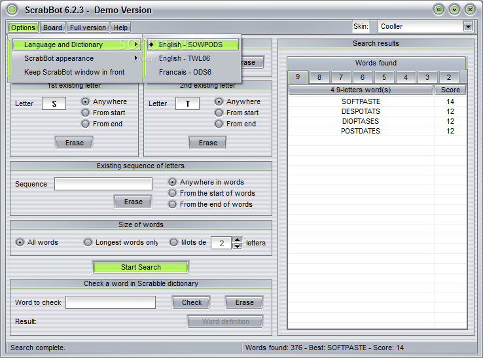
Task: Select the DESPOTATS result row
Action: point(377,111)
